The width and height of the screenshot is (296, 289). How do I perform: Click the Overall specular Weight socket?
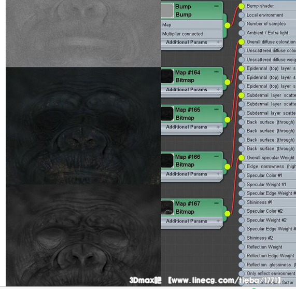click(242, 158)
